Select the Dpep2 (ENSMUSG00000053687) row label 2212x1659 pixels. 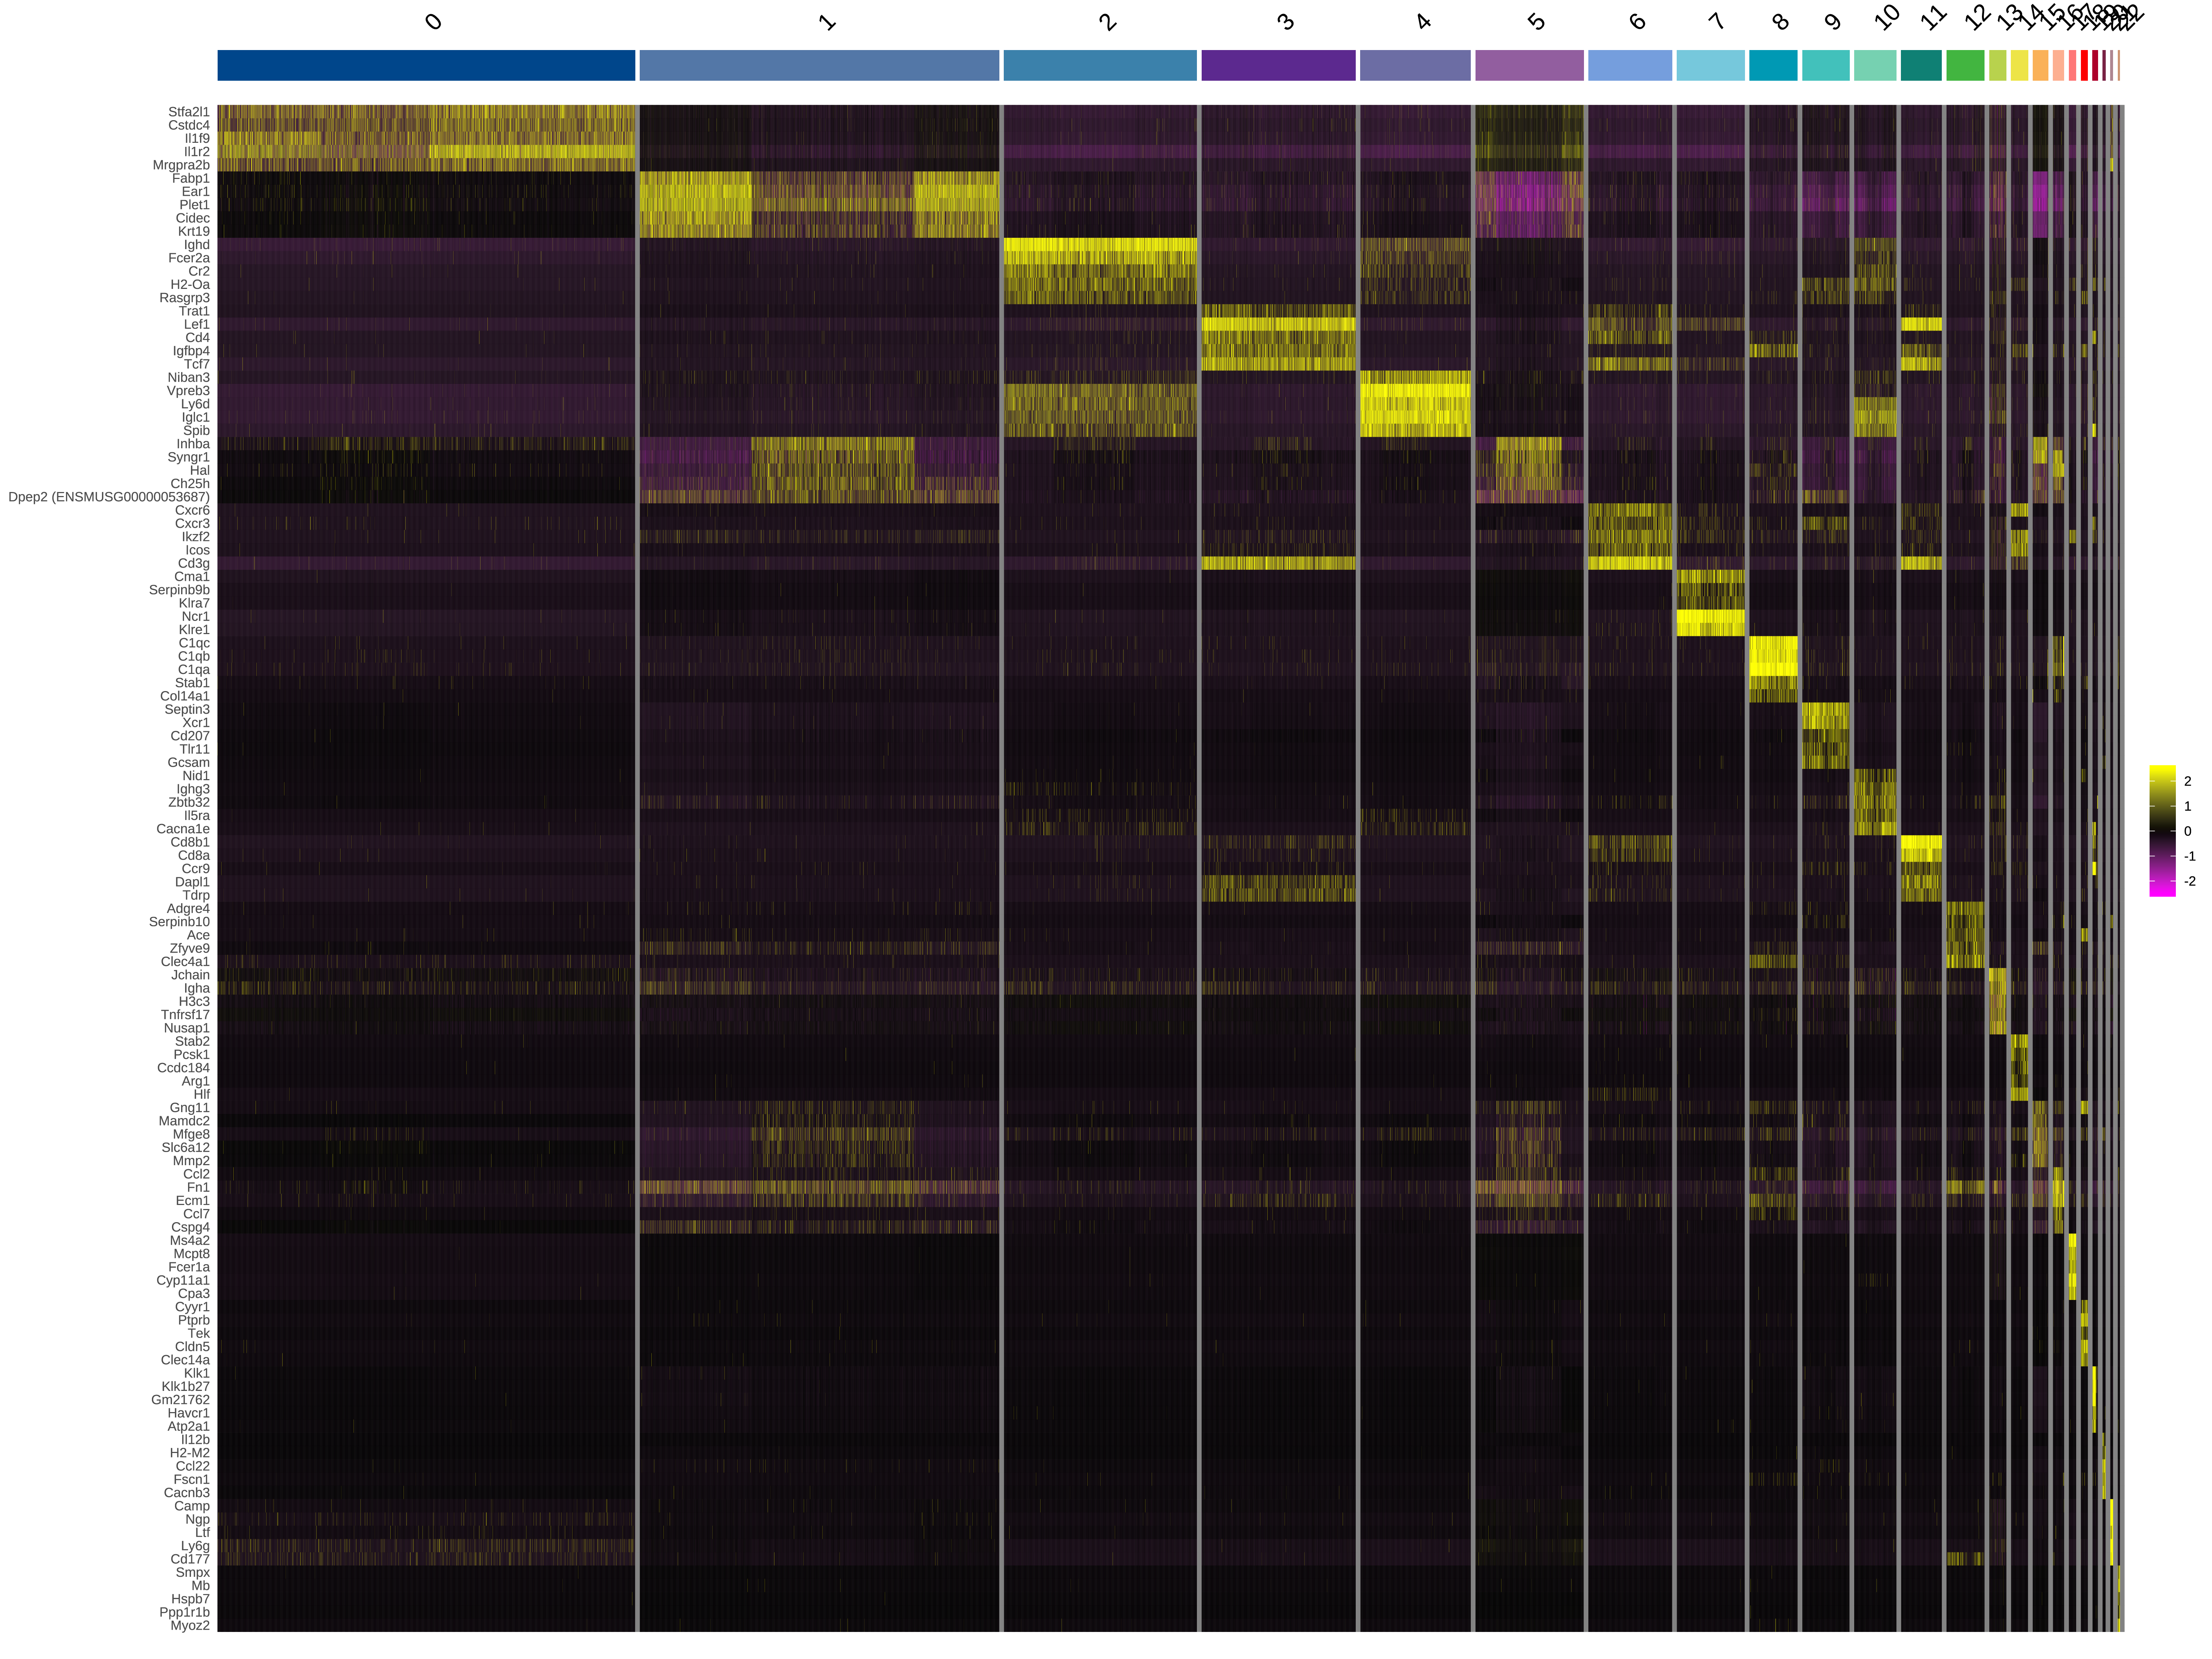109,497
